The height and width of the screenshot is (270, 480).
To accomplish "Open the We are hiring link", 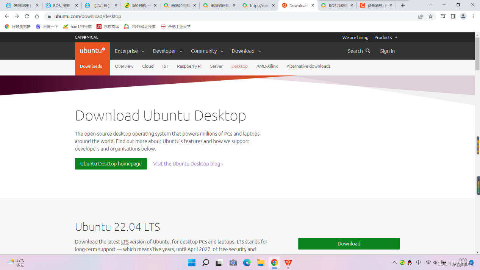I will point(355,37).
